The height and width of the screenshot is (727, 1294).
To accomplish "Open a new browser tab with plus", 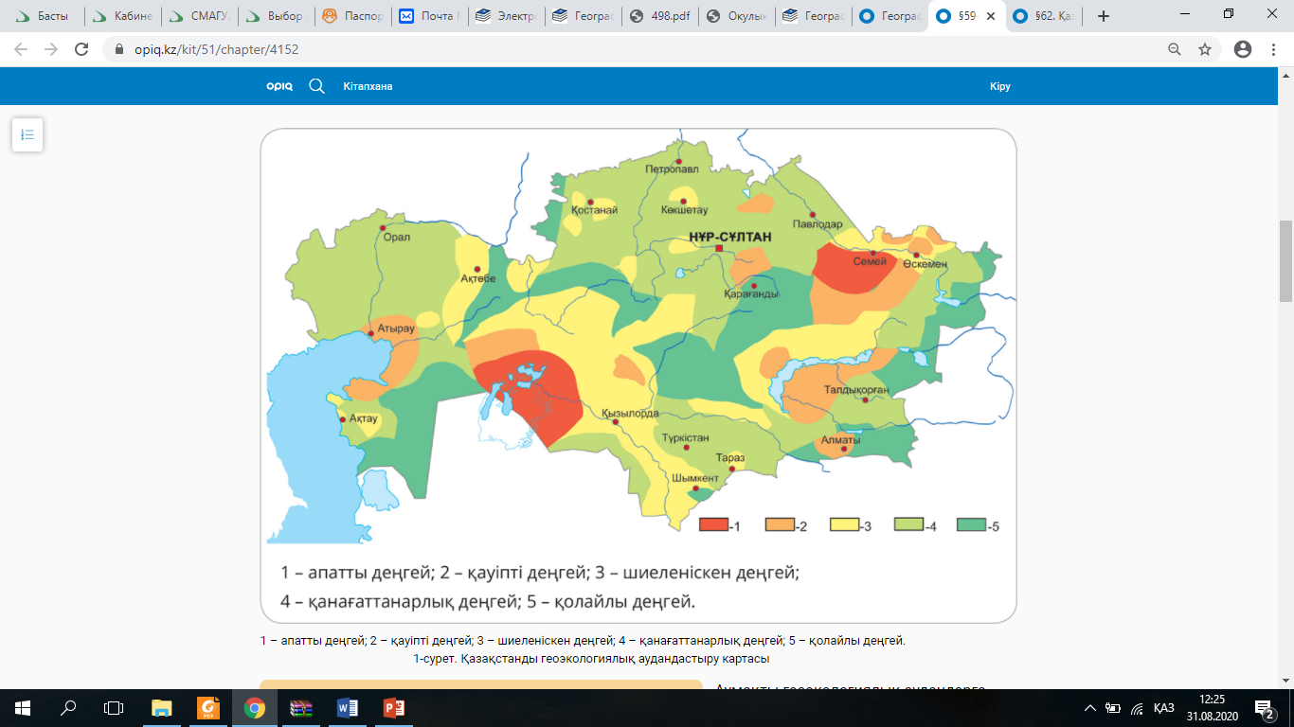I will coord(1104,16).
